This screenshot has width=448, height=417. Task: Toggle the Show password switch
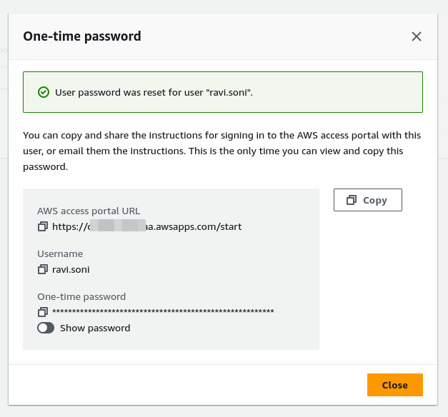(x=46, y=328)
